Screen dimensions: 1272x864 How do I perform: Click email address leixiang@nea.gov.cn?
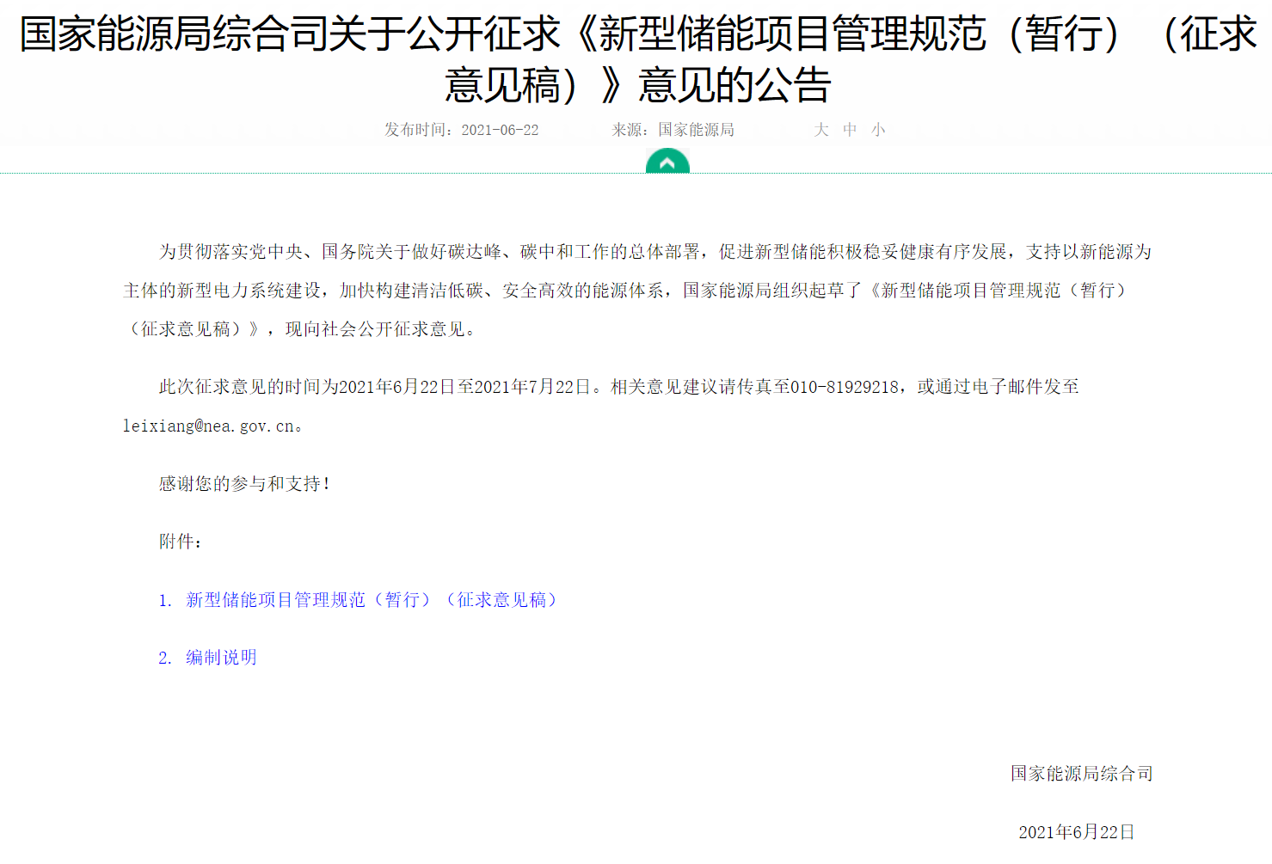(x=209, y=426)
